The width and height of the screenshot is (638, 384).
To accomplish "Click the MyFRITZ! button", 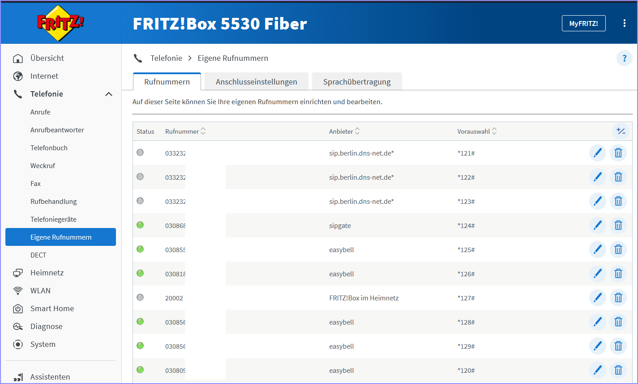I will click(583, 23).
